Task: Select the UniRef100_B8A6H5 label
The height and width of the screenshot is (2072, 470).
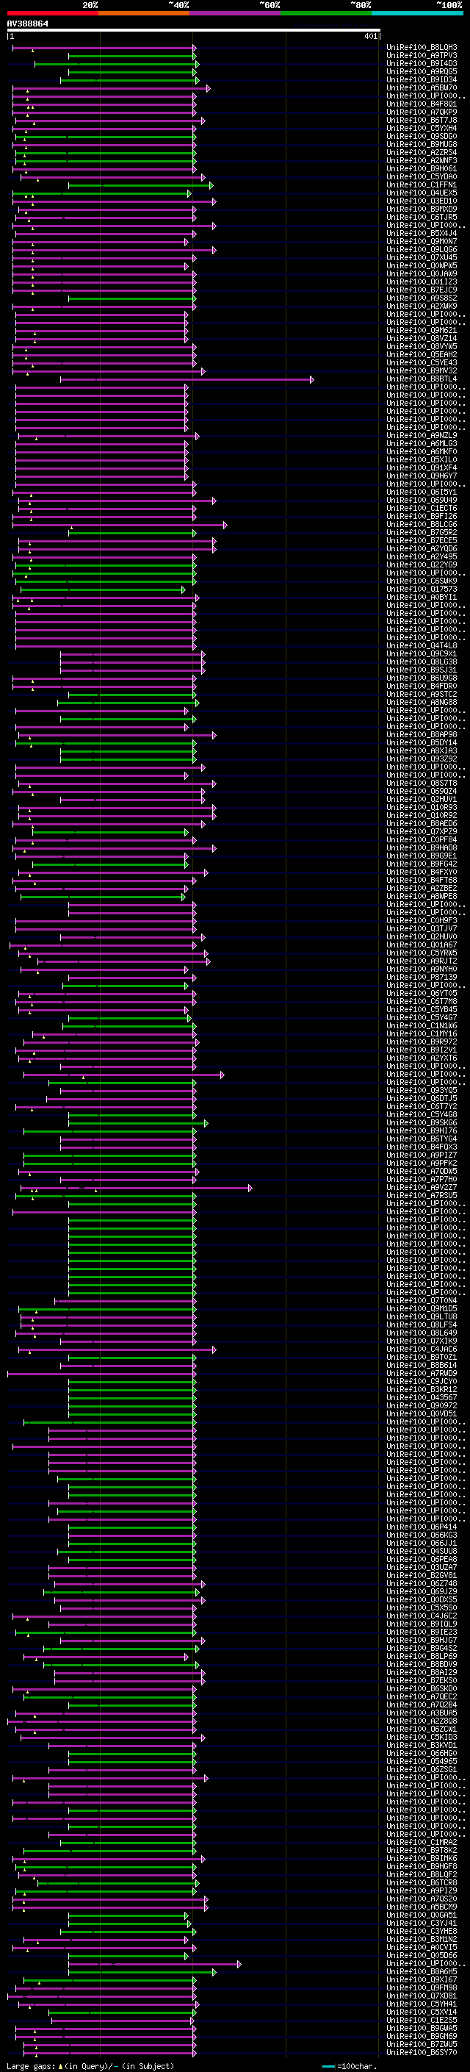Action: 421,1971
